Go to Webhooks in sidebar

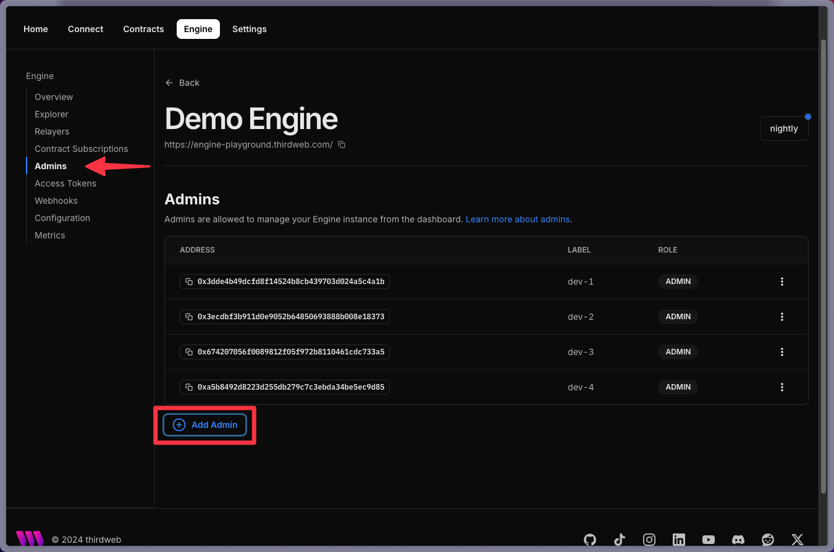click(56, 201)
